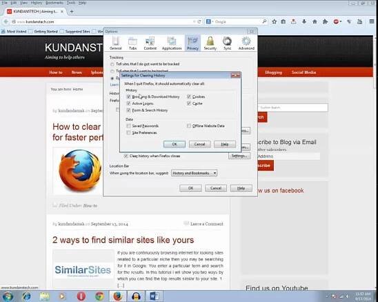Open the History menu
Screen dimensions: 378x302
37,3
